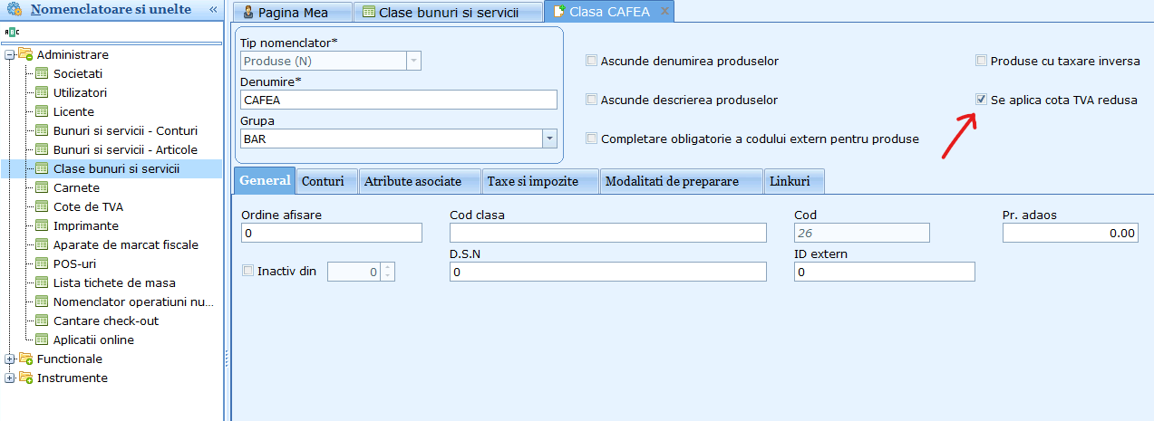The width and height of the screenshot is (1154, 421).
Task: Collapse the Administrare tree node
Action: click(x=10, y=55)
